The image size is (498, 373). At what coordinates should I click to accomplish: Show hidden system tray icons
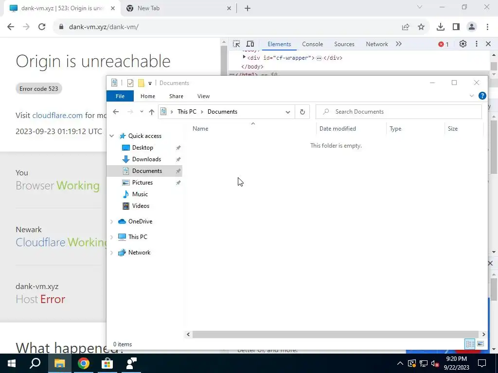[x=400, y=363]
